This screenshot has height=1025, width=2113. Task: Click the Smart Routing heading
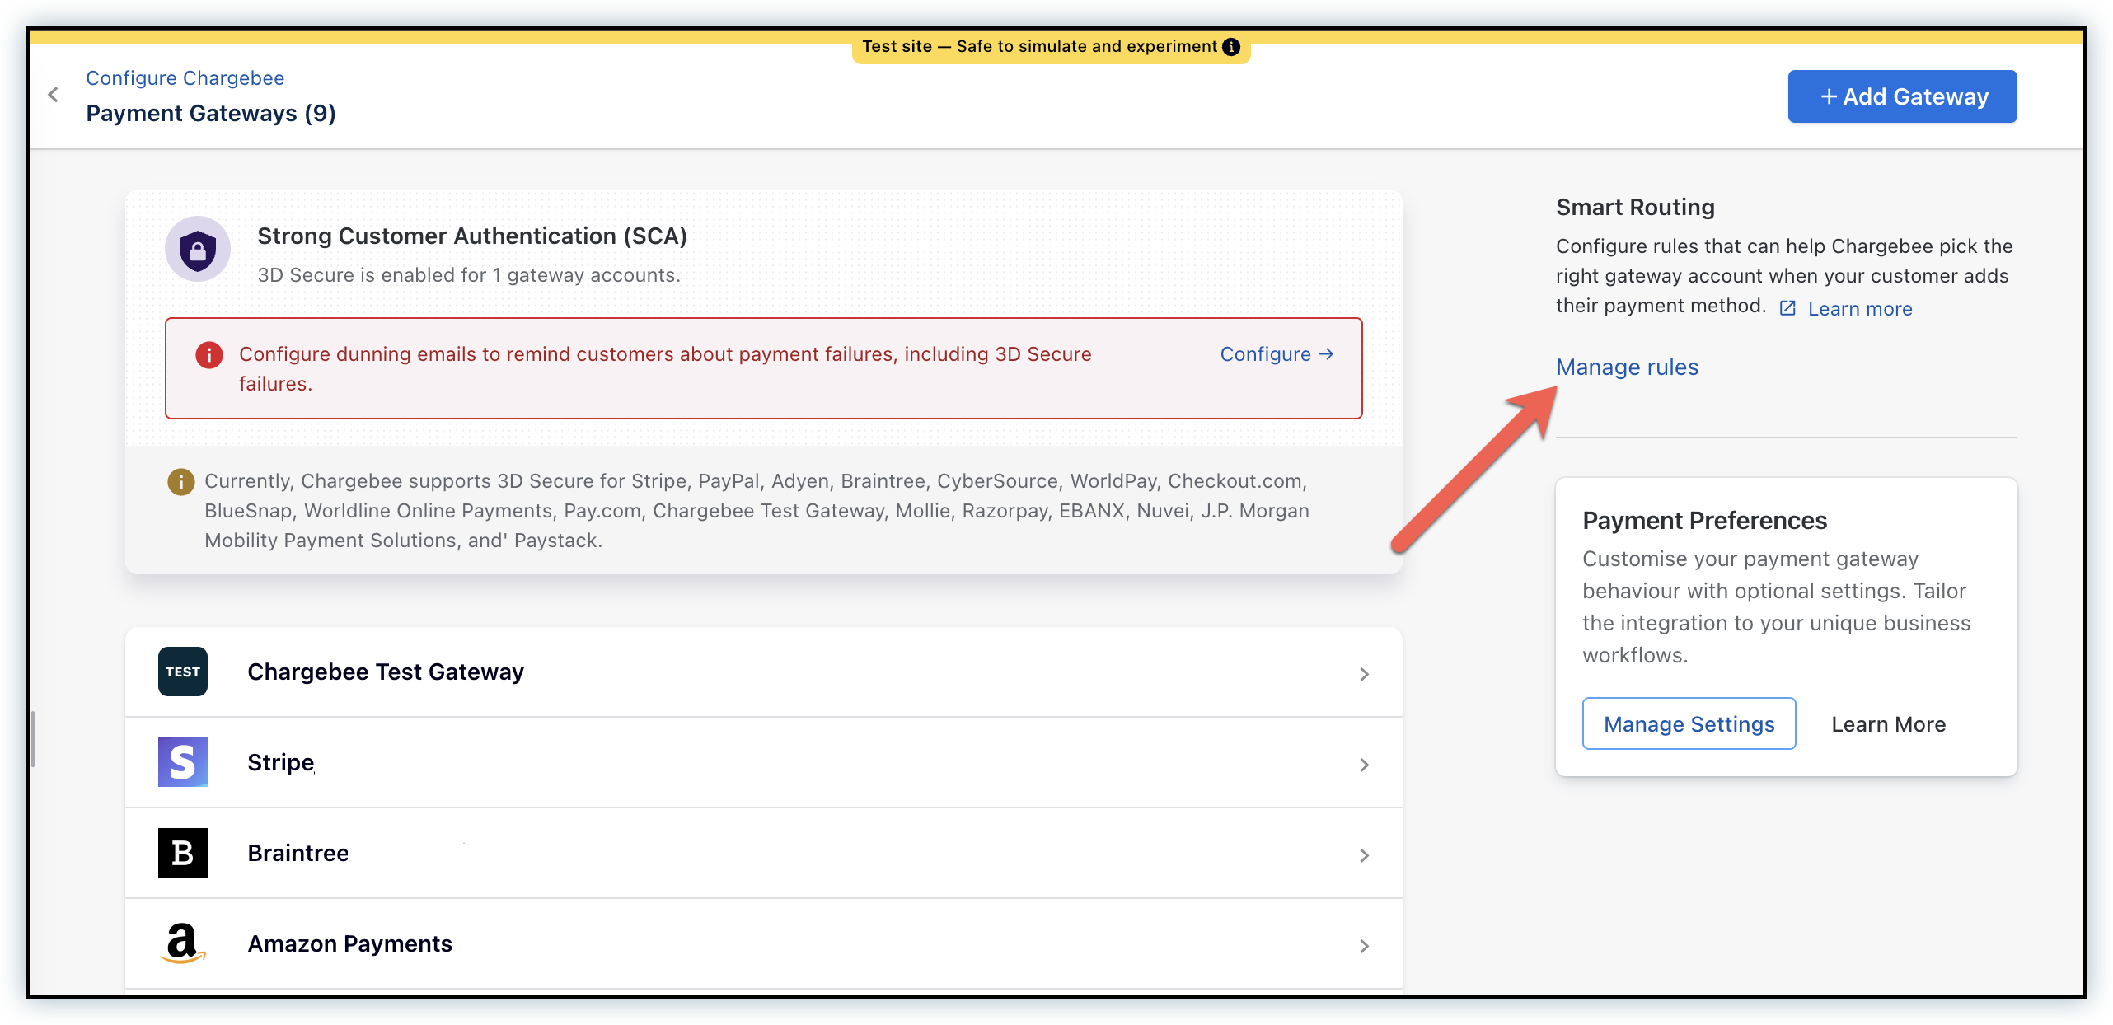(1635, 208)
